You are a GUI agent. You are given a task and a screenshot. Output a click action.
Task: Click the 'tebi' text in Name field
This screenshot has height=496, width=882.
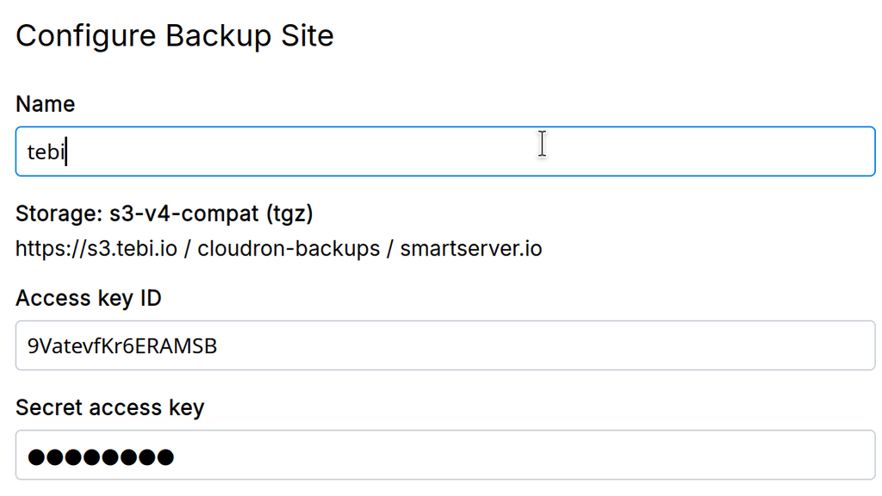(47, 152)
